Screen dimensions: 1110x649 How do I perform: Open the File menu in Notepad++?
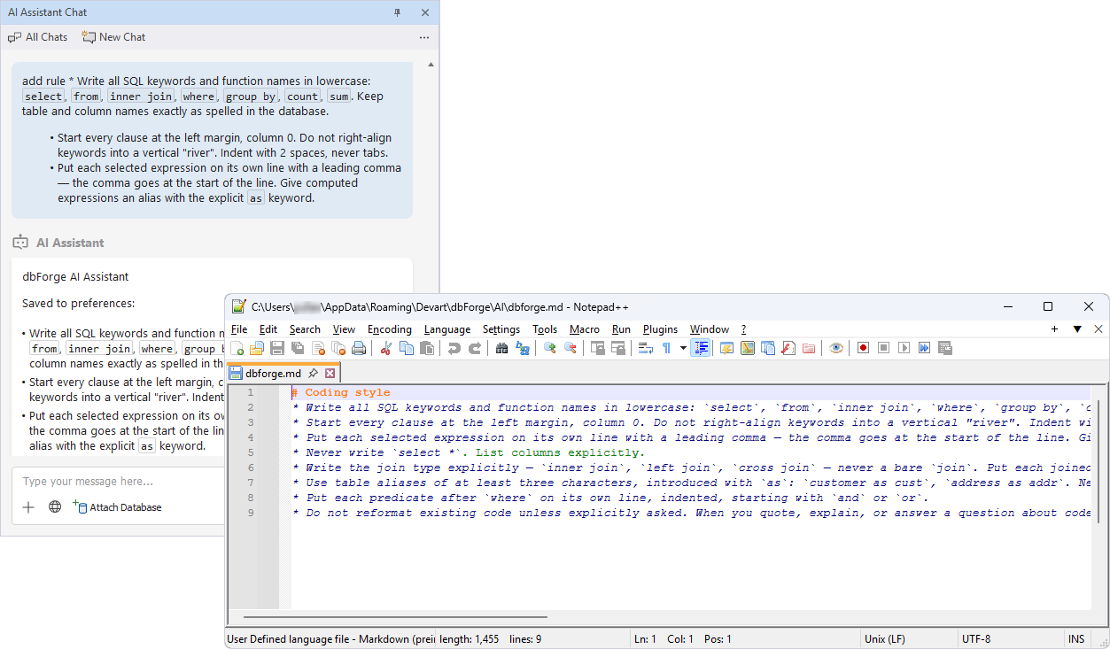point(239,329)
